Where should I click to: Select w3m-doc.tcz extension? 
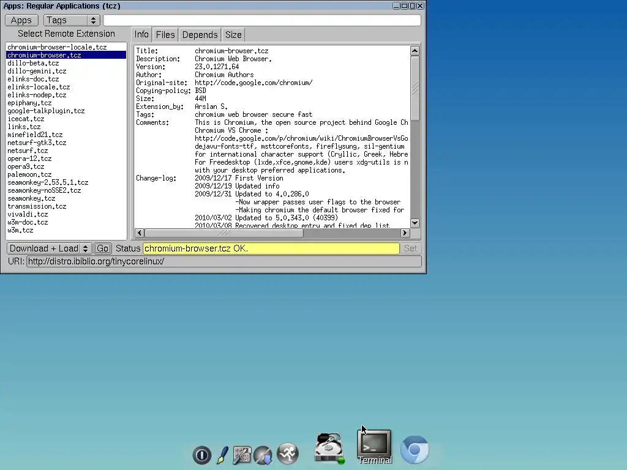66,223
